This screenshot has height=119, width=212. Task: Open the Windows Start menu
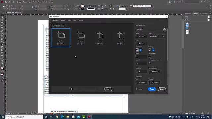(3, 117)
